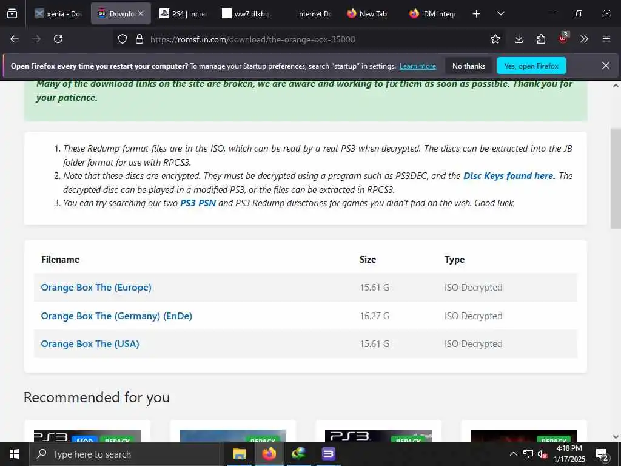Bookmark this page with star
The image size is (621, 466).
(495, 39)
